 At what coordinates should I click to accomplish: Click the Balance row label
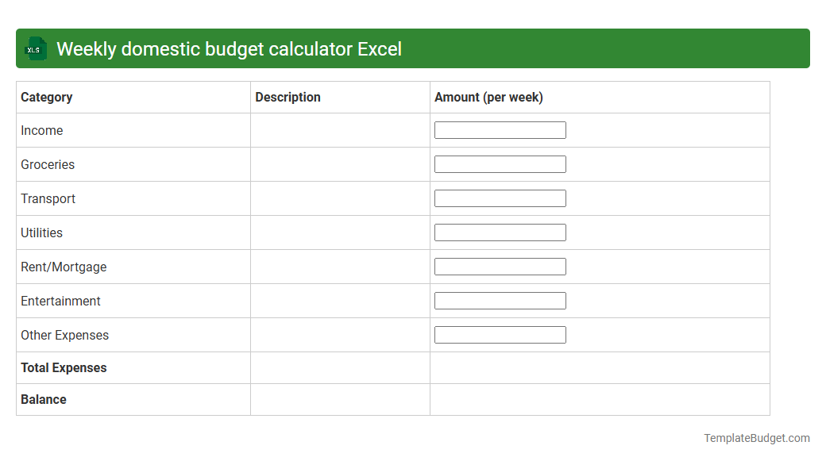[x=44, y=399]
